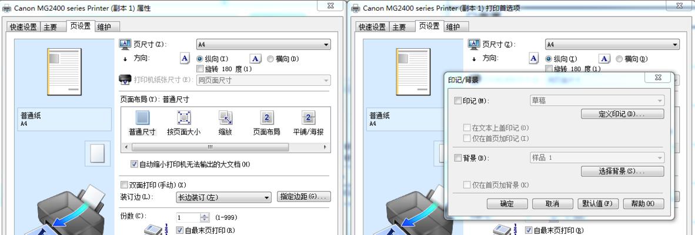Open 打印机纸张尺寸 dropdown in Properties window
Screen dimensions: 695x235
(x=263, y=80)
